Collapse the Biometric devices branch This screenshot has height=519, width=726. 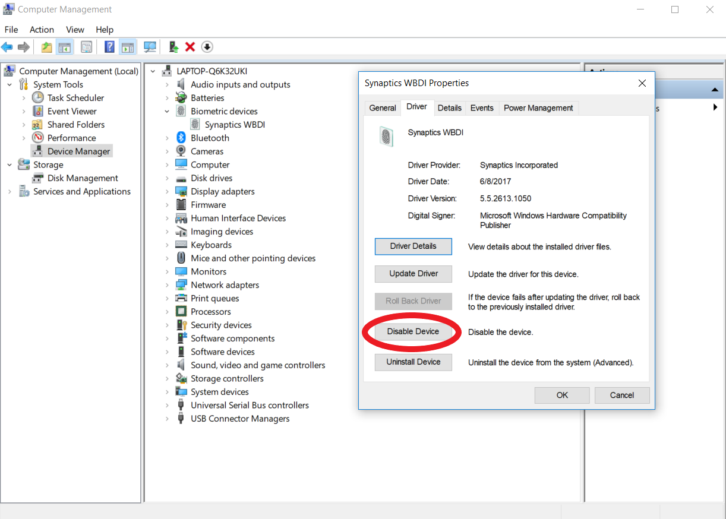166,111
